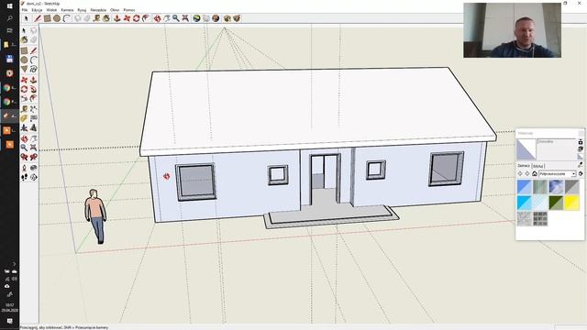Image resolution: width=587 pixels, height=330 pixels.
Task: Go forward in materials browser
Action: (527, 174)
